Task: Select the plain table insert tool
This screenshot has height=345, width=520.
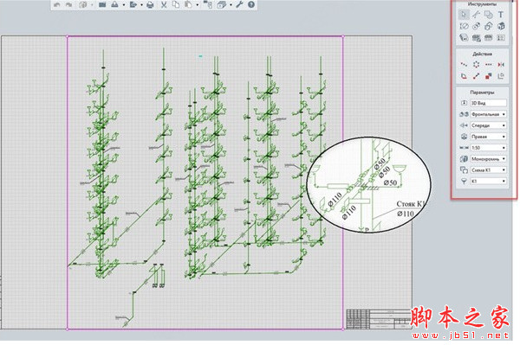Action: [488, 38]
